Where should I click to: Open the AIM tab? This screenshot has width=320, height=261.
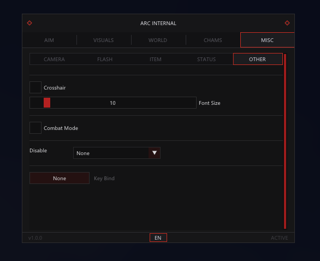coord(49,40)
